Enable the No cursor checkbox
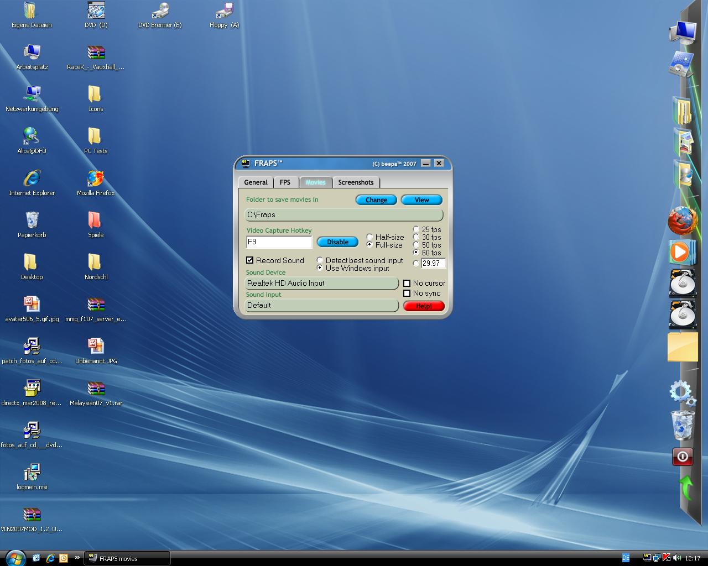 (407, 284)
